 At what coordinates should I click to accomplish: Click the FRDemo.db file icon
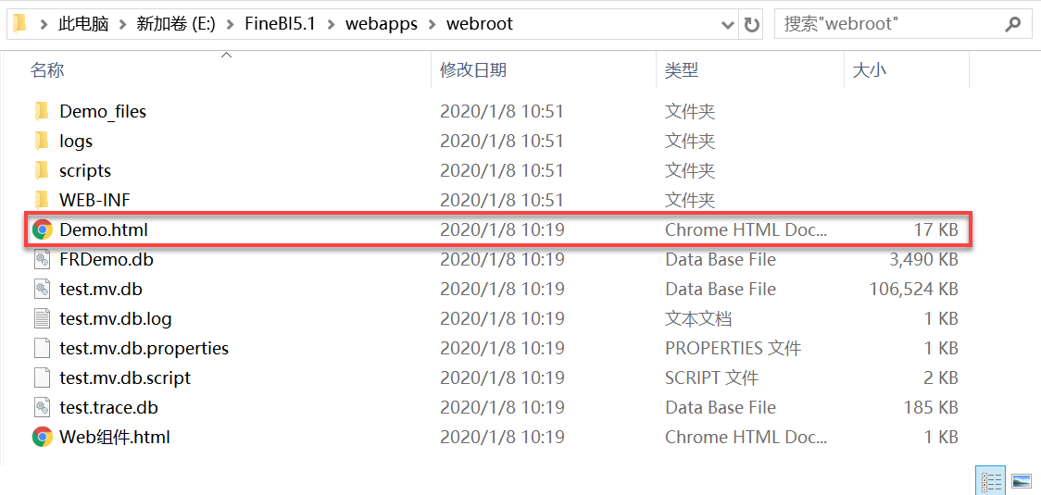pyautogui.click(x=42, y=259)
